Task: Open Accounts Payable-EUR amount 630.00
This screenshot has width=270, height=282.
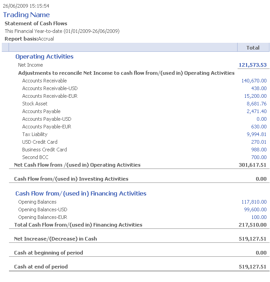Action: (259, 127)
